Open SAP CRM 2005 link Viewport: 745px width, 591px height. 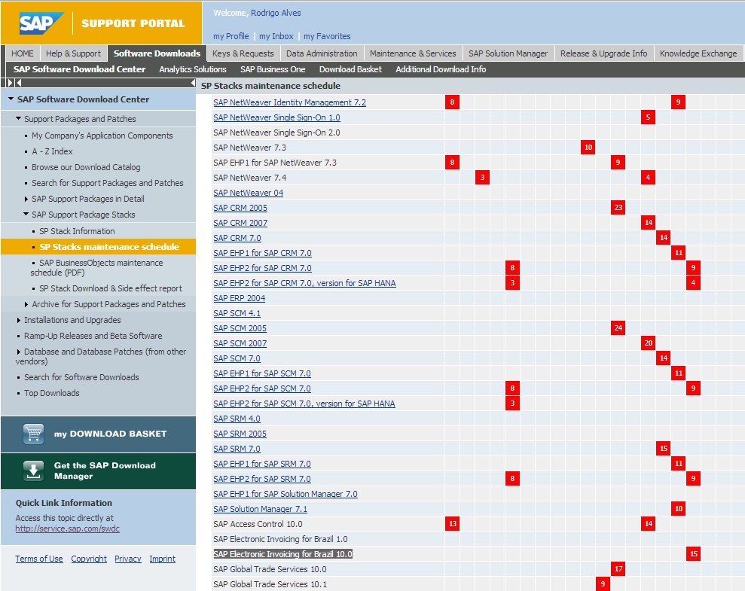tap(240, 208)
